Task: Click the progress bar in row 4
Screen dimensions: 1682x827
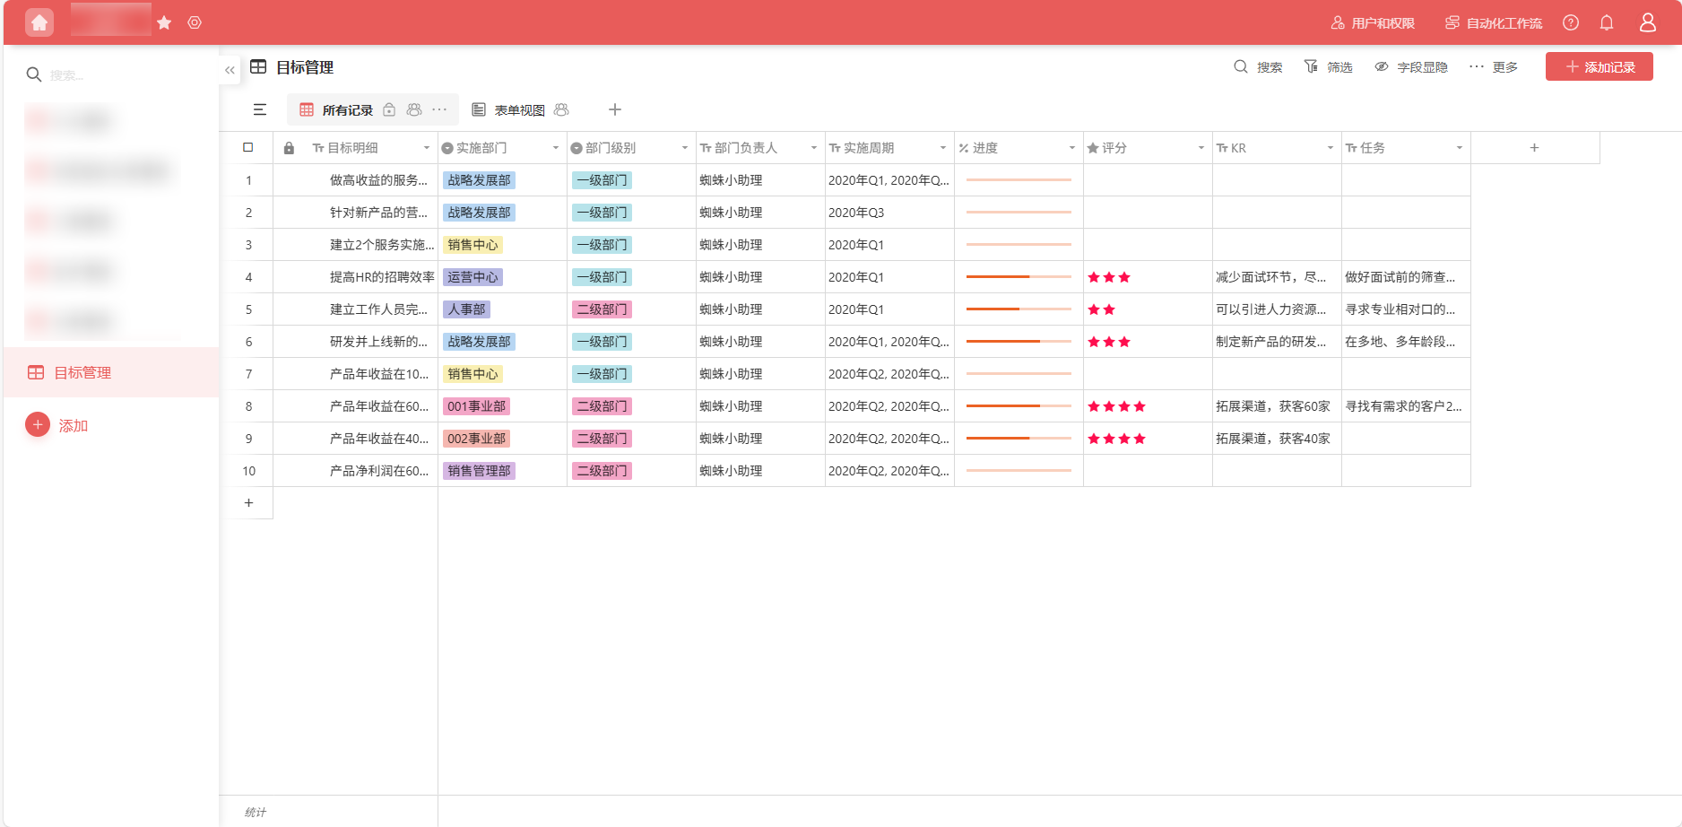Action: tap(1018, 276)
